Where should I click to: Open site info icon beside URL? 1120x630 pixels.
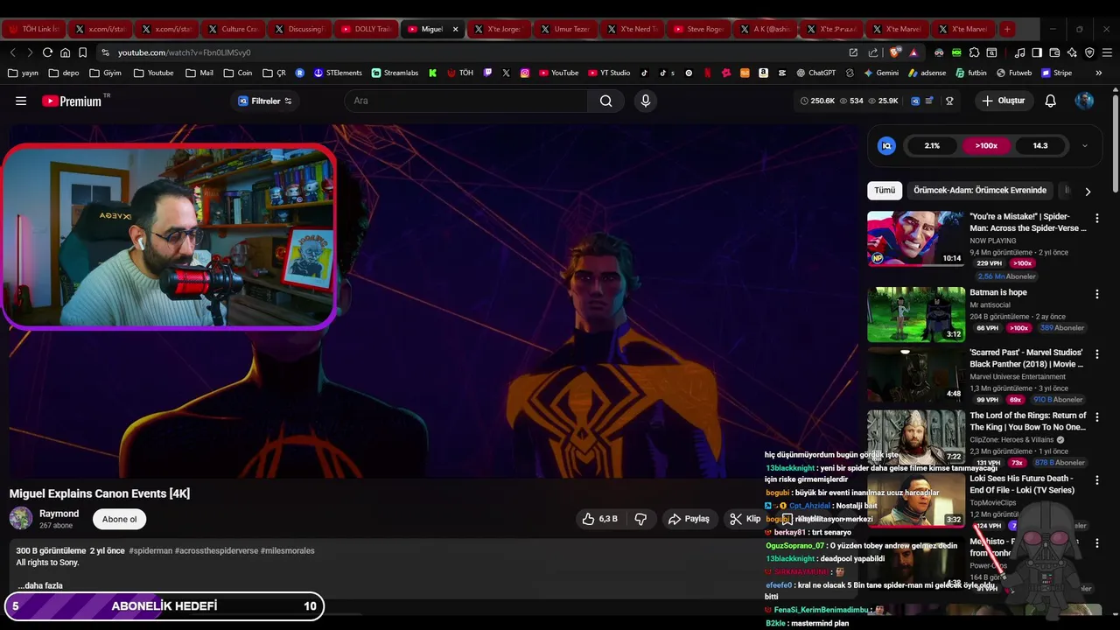coord(105,52)
